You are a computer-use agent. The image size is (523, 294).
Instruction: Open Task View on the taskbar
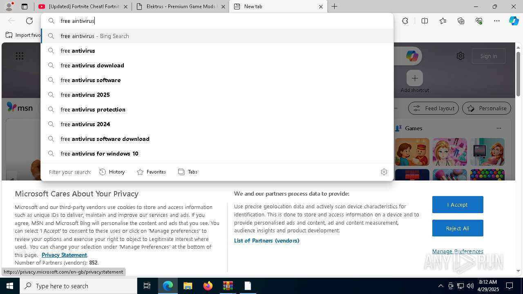coord(147,286)
